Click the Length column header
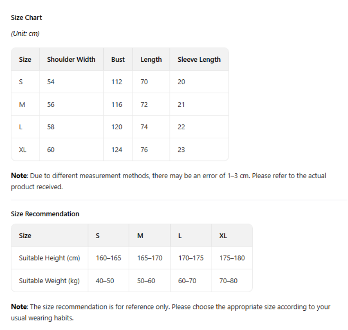Image resolution: width=348 pixels, height=330 pixels. tap(151, 60)
